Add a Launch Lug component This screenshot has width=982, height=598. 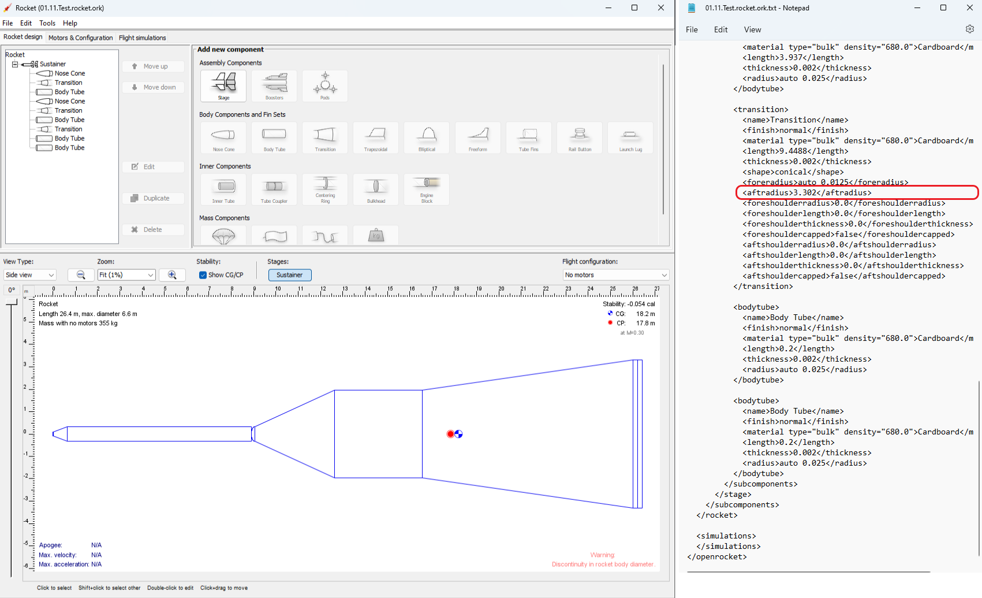[630, 138]
